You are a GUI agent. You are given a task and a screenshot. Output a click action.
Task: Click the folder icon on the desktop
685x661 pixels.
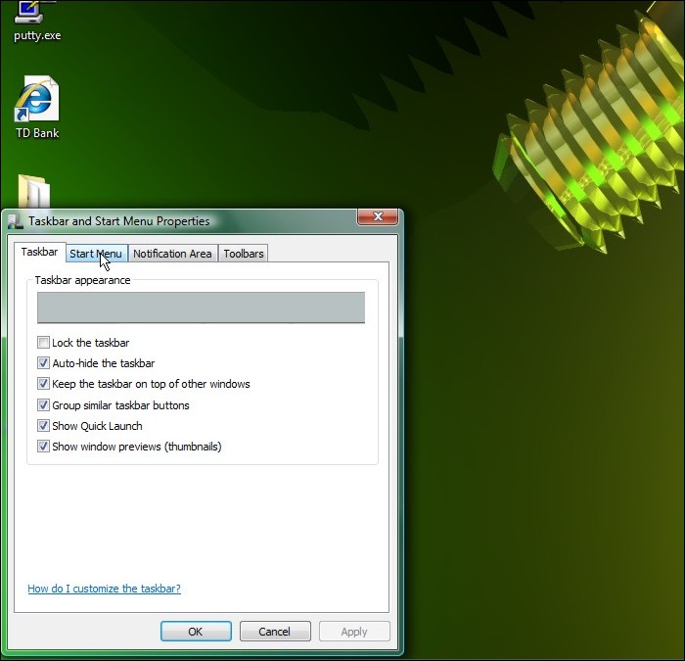[34, 191]
